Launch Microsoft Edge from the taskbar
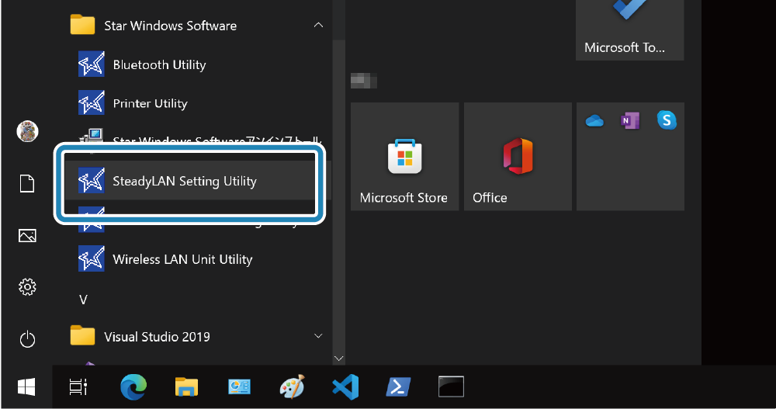 coord(133,386)
